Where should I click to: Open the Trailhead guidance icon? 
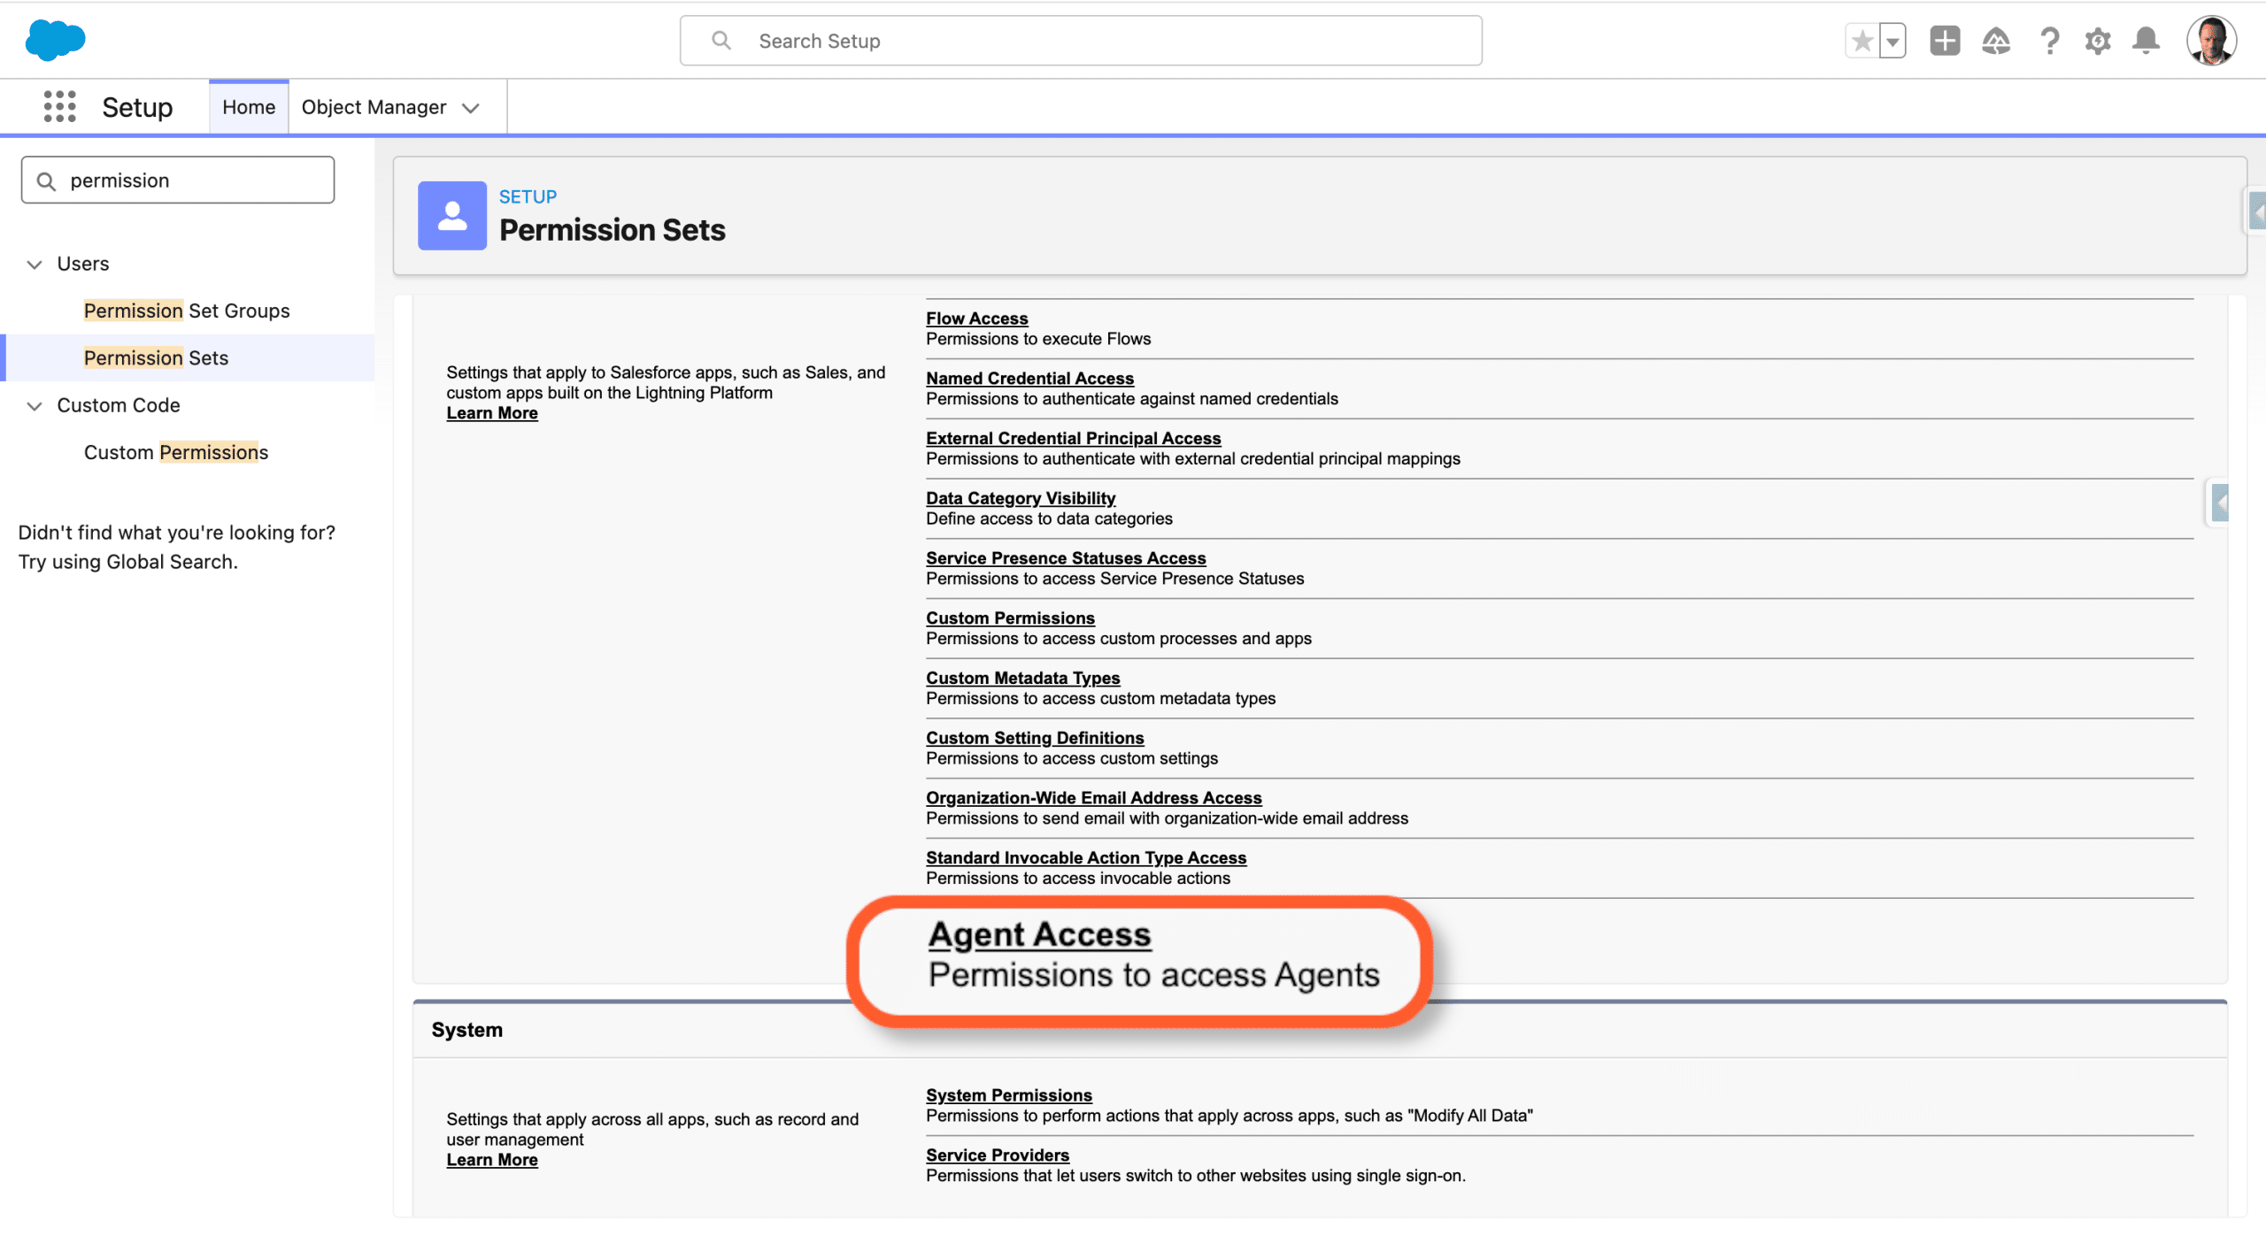(1995, 41)
